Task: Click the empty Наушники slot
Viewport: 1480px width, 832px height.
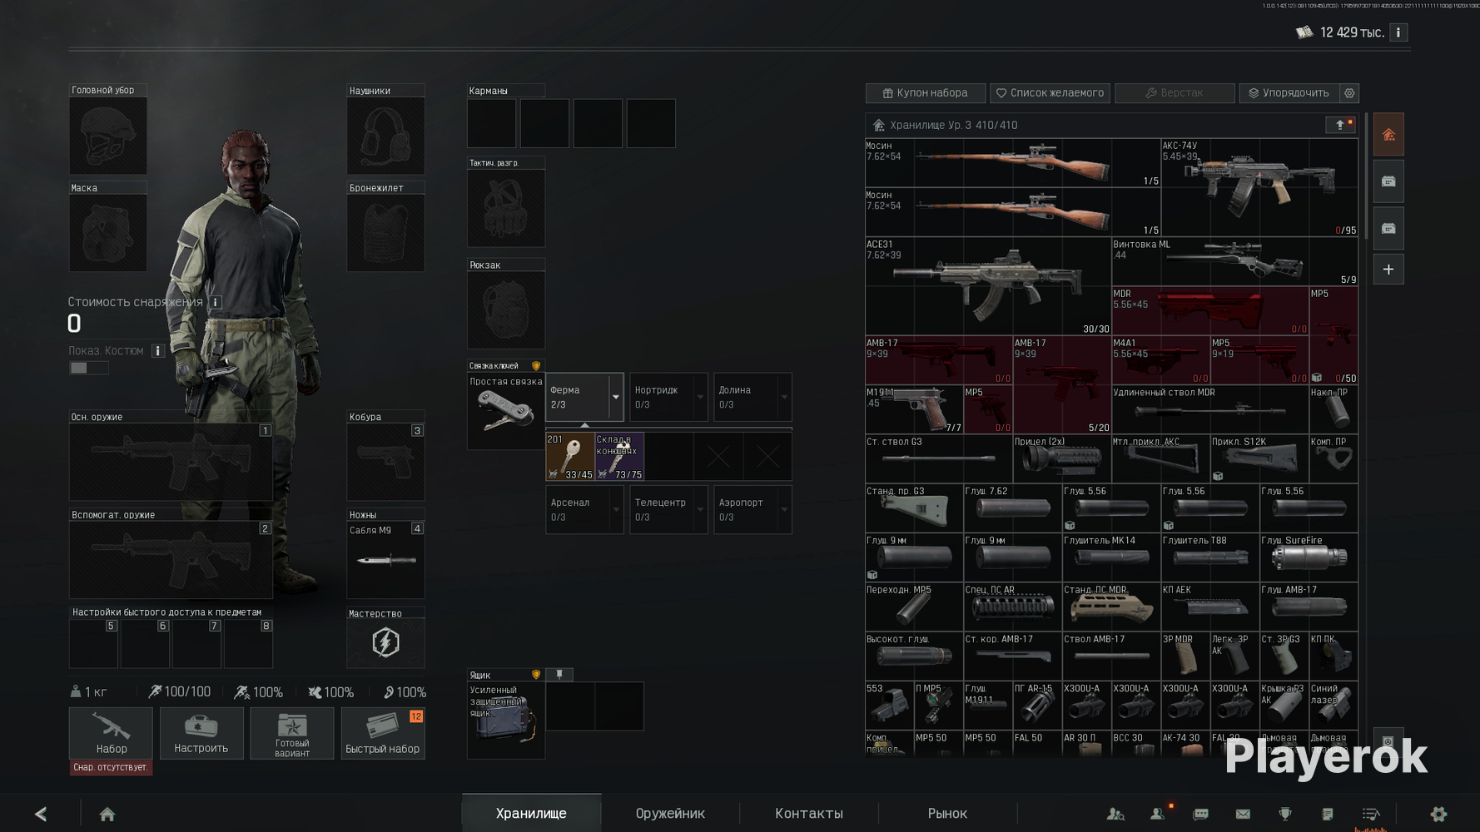Action: (x=385, y=136)
